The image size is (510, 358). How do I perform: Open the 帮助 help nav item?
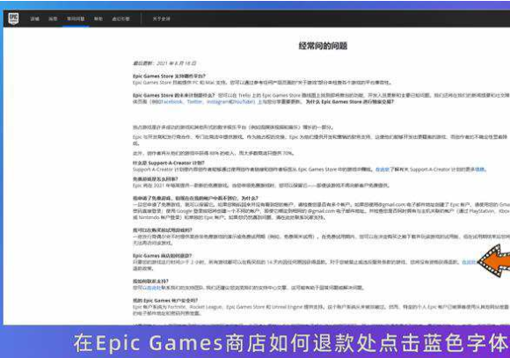(x=98, y=18)
